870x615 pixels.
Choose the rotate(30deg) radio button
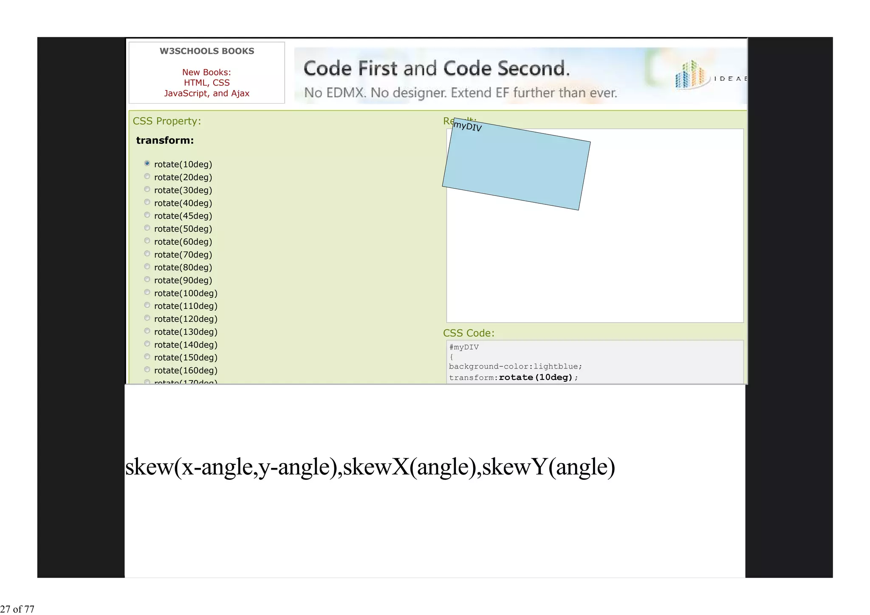pos(147,190)
